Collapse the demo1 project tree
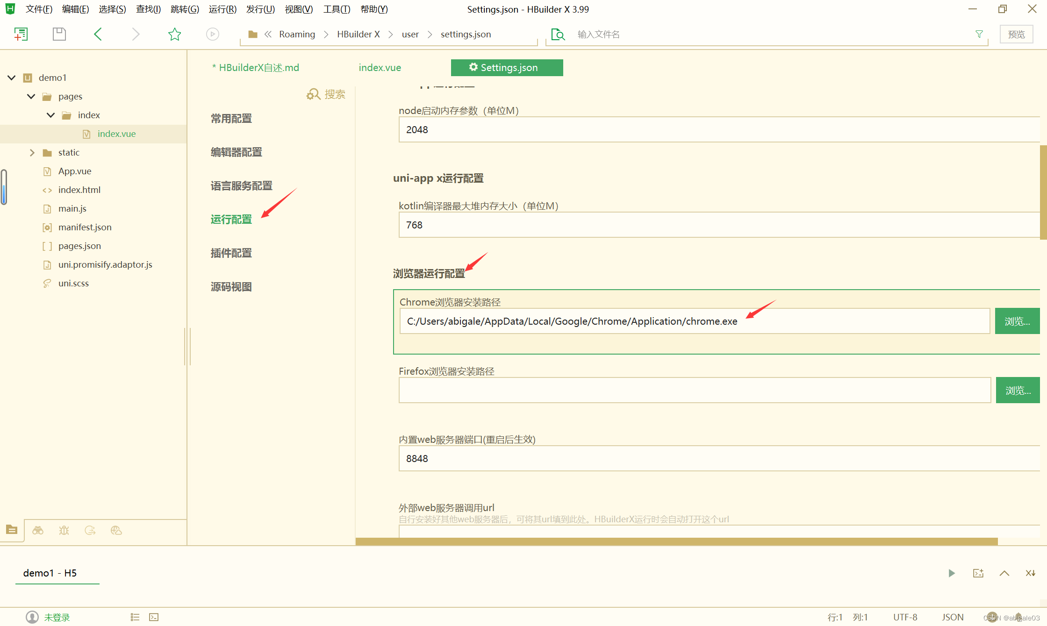 click(12, 78)
